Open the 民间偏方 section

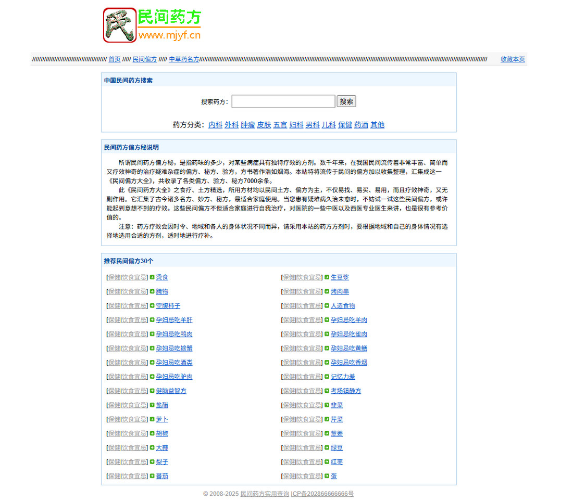pyautogui.click(x=145, y=59)
